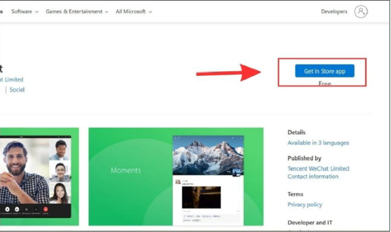Open the All Microsoft dropdown
The height and width of the screenshot is (232, 391).
[133, 12]
